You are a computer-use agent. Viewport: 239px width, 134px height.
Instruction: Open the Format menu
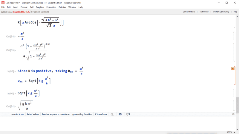pos(24,7)
